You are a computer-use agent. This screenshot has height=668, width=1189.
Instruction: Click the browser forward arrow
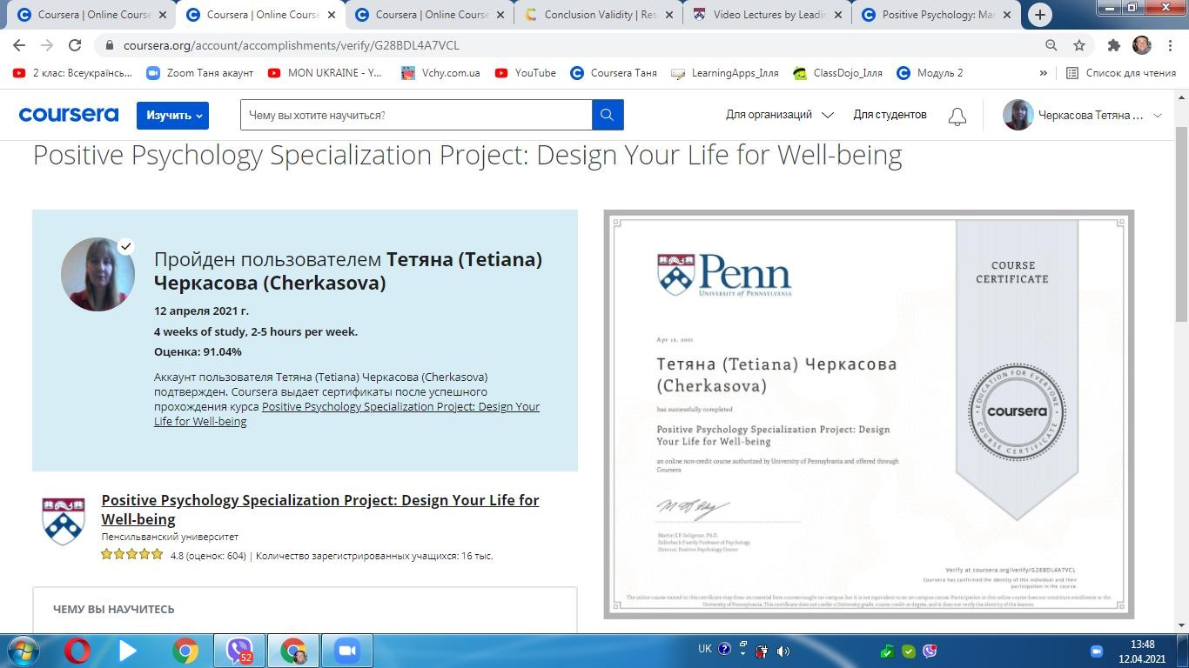[x=47, y=45]
